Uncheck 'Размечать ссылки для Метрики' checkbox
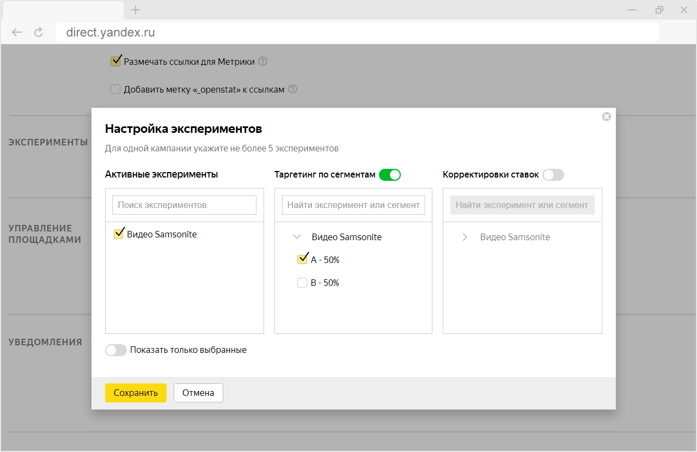Image resolution: width=697 pixels, height=452 pixels. tap(115, 61)
